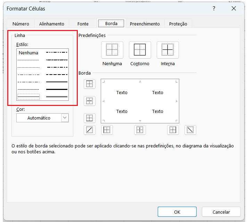Click the Automático color combo box
Image resolution: width=247 pixels, height=222 pixels.
tap(39, 118)
